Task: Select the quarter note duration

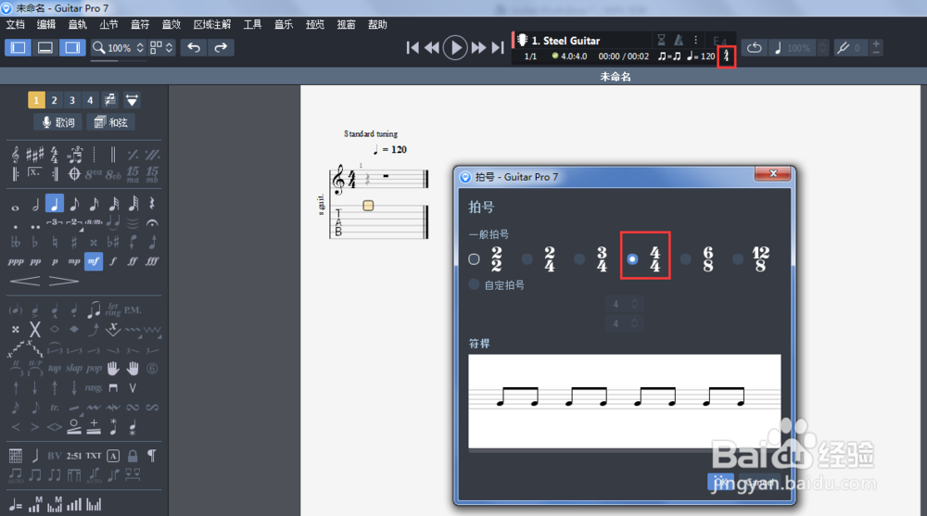Action: [55, 204]
